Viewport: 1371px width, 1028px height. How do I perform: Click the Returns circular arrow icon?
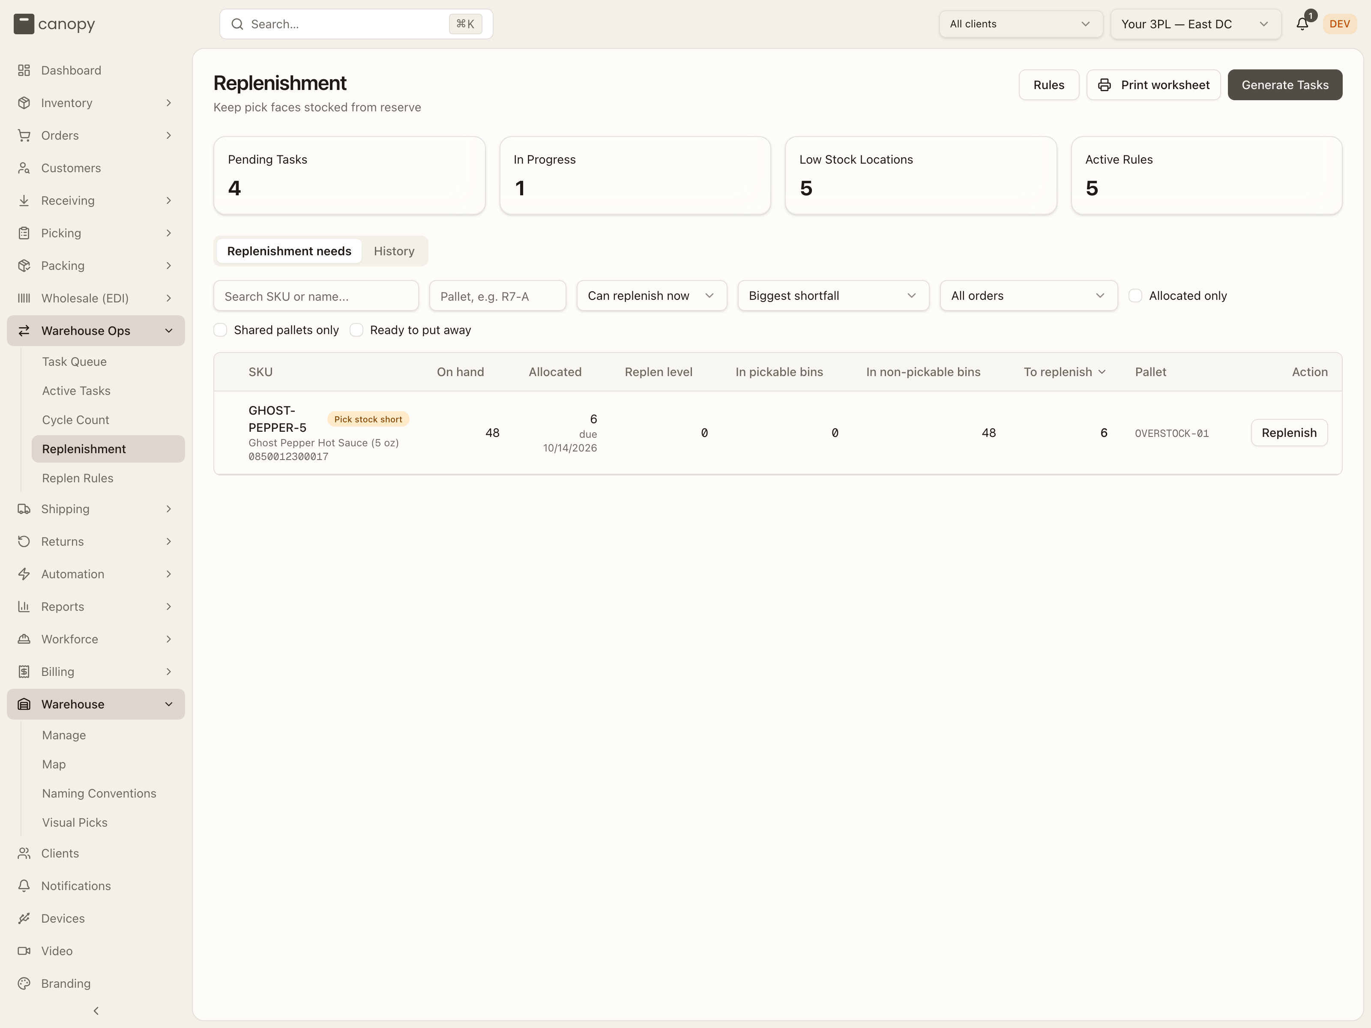click(x=24, y=541)
